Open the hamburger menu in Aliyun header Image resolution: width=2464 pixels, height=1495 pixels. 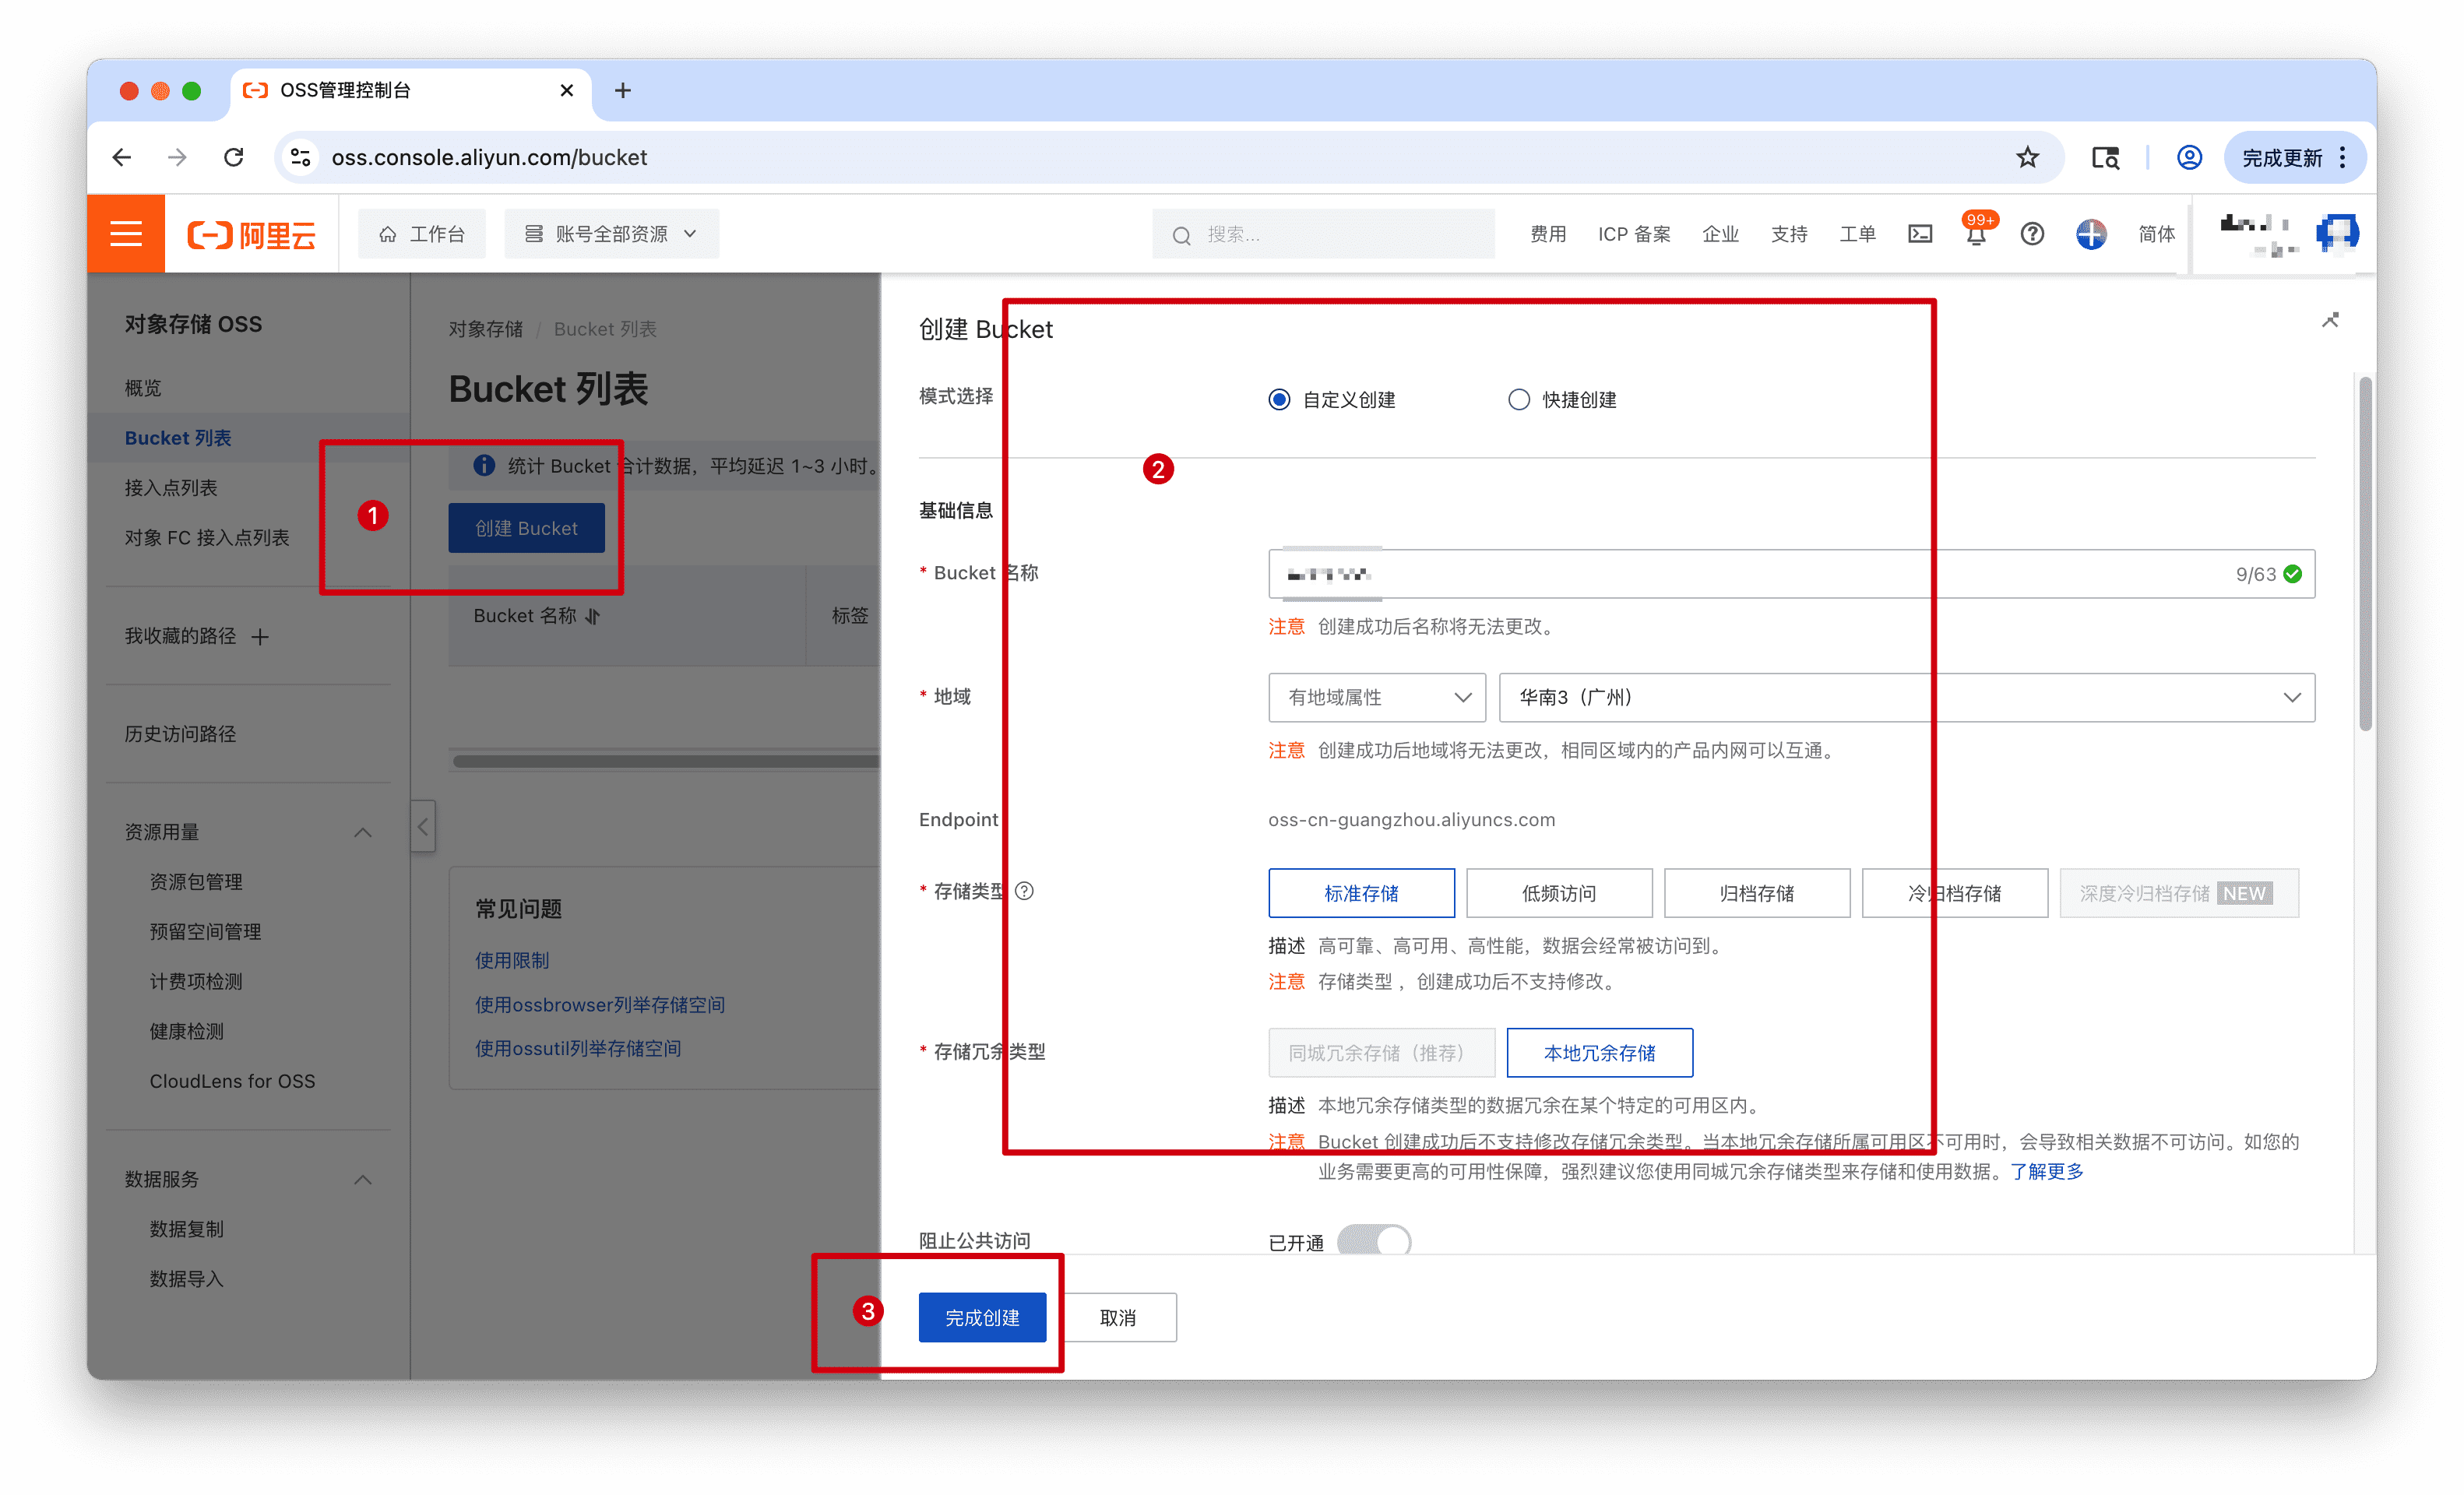[x=126, y=234]
